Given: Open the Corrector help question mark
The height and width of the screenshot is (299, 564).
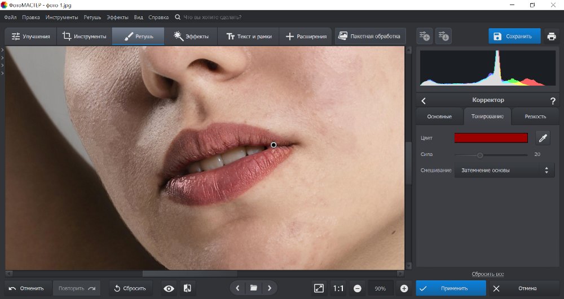Looking at the screenshot, I should tap(552, 101).
